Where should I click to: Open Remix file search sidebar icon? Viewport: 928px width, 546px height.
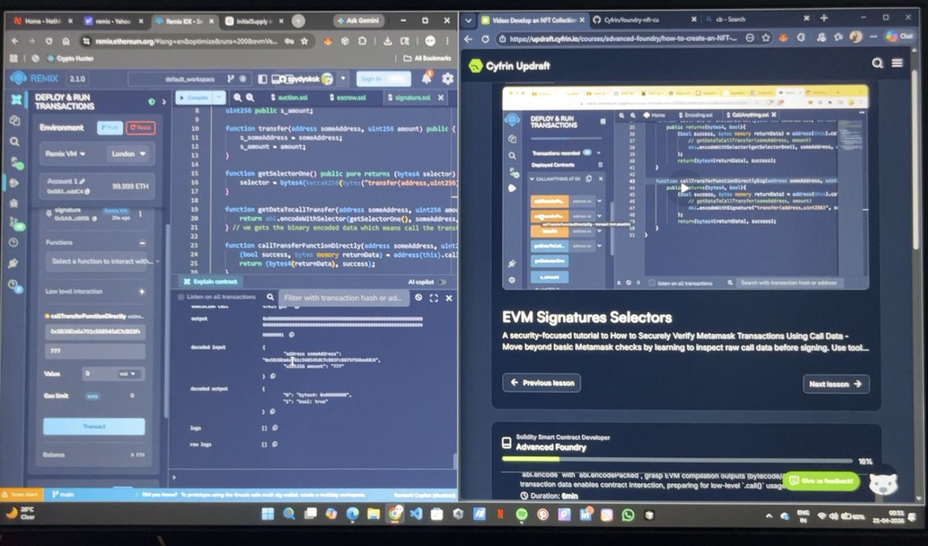[x=15, y=142]
